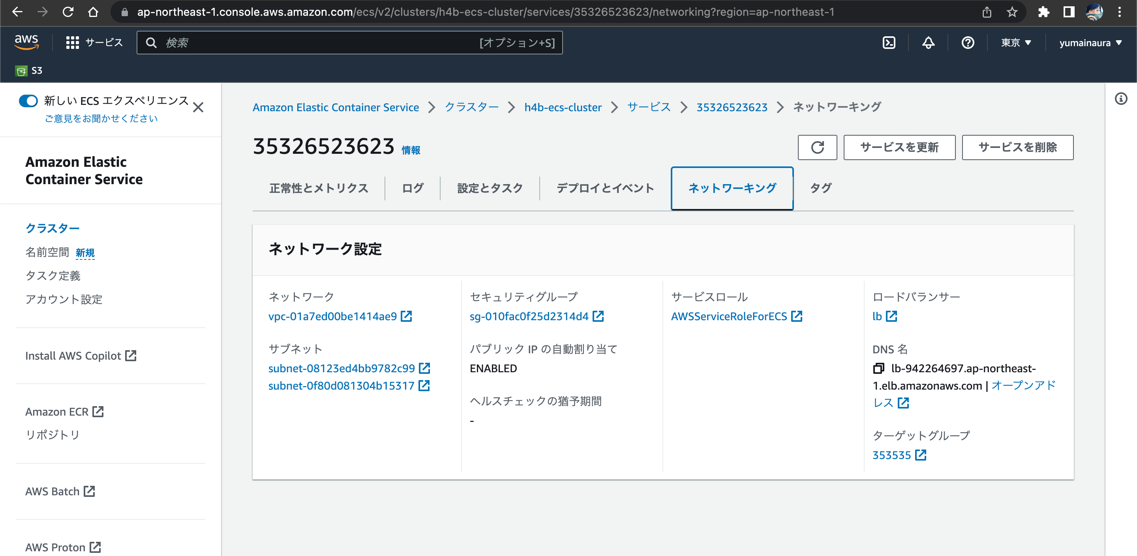1137x556 pixels.
Task: Go to Amazon Elastic Container Service breadcrumb
Action: point(336,107)
